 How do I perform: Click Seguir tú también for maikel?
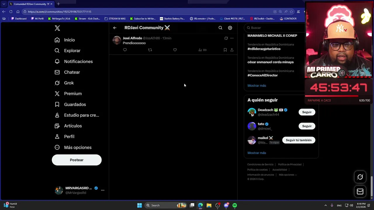point(299,140)
